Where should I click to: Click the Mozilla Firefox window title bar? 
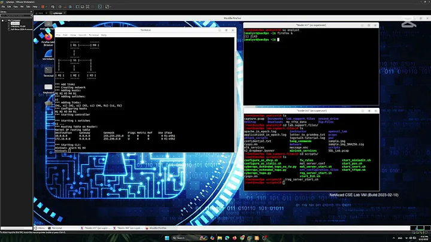pyautogui.click(x=232, y=18)
